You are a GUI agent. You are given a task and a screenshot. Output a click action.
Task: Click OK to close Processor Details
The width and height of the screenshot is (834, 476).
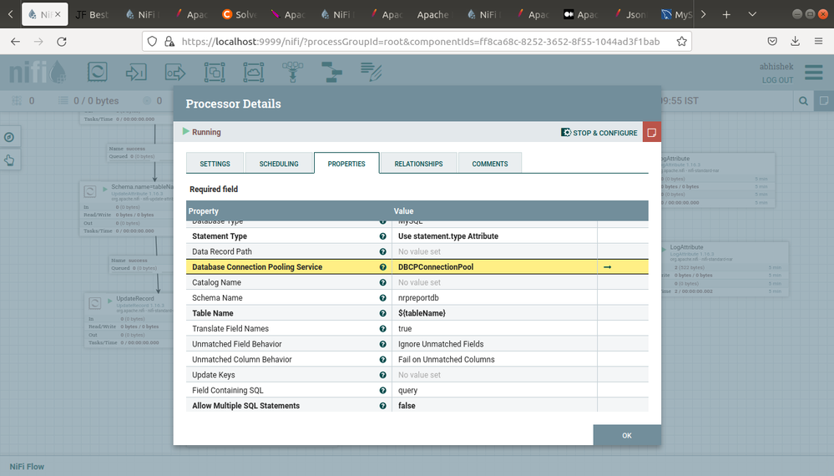(x=627, y=435)
